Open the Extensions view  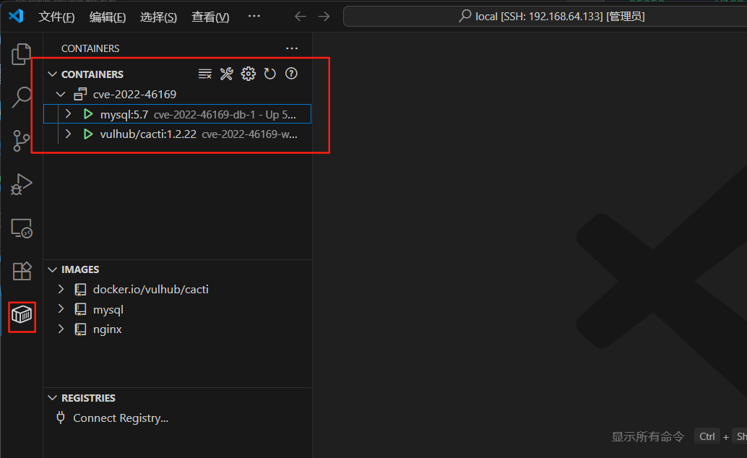click(22, 271)
